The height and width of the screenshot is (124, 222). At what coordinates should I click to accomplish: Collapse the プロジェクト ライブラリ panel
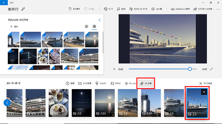click(x=99, y=20)
